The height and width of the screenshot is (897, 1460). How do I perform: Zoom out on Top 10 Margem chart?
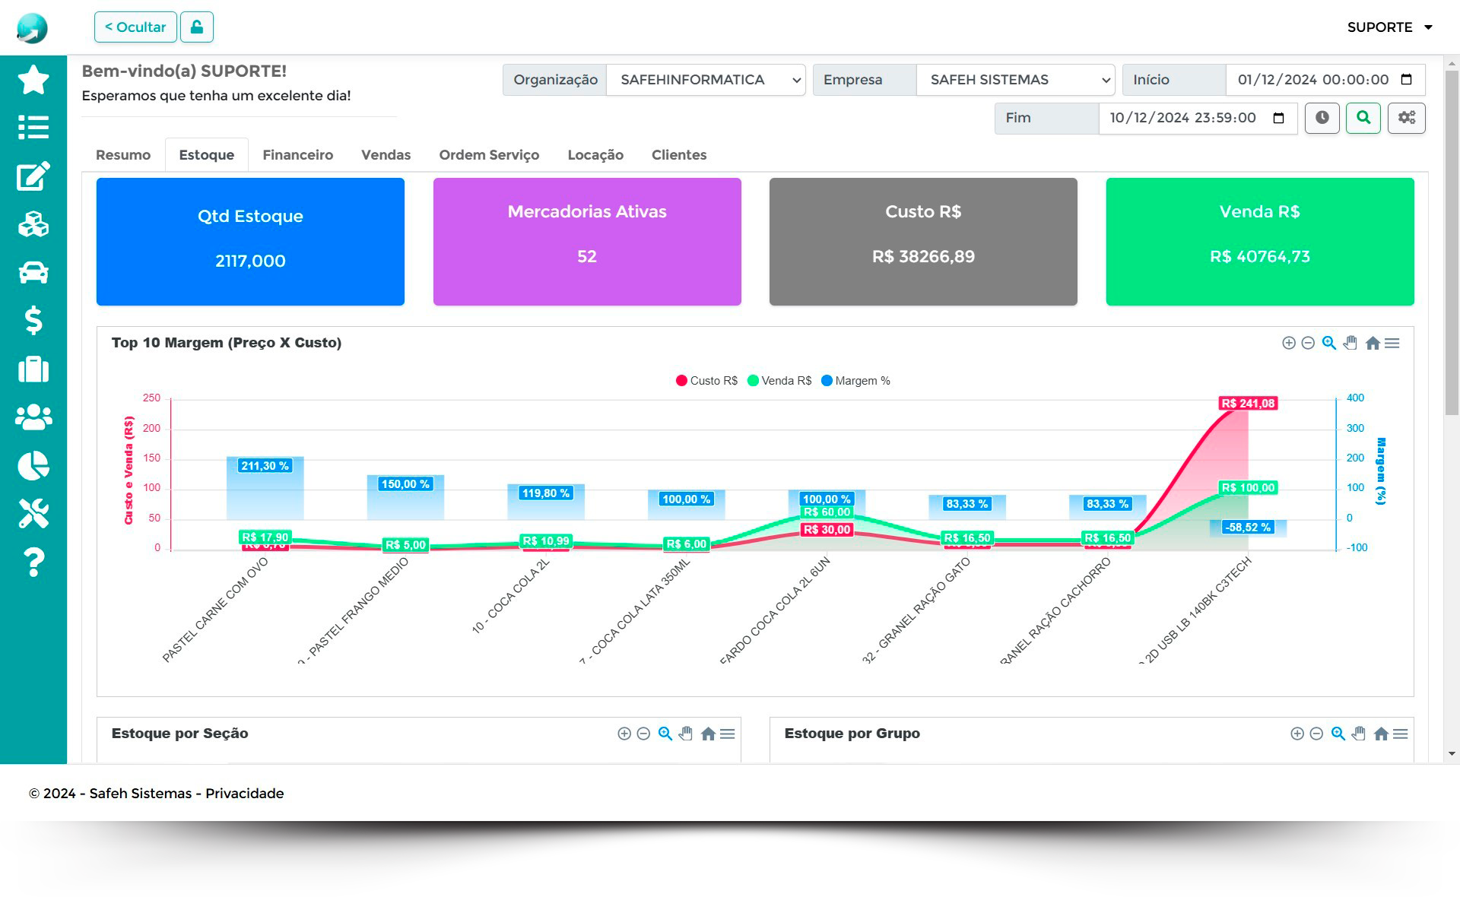1308,343
